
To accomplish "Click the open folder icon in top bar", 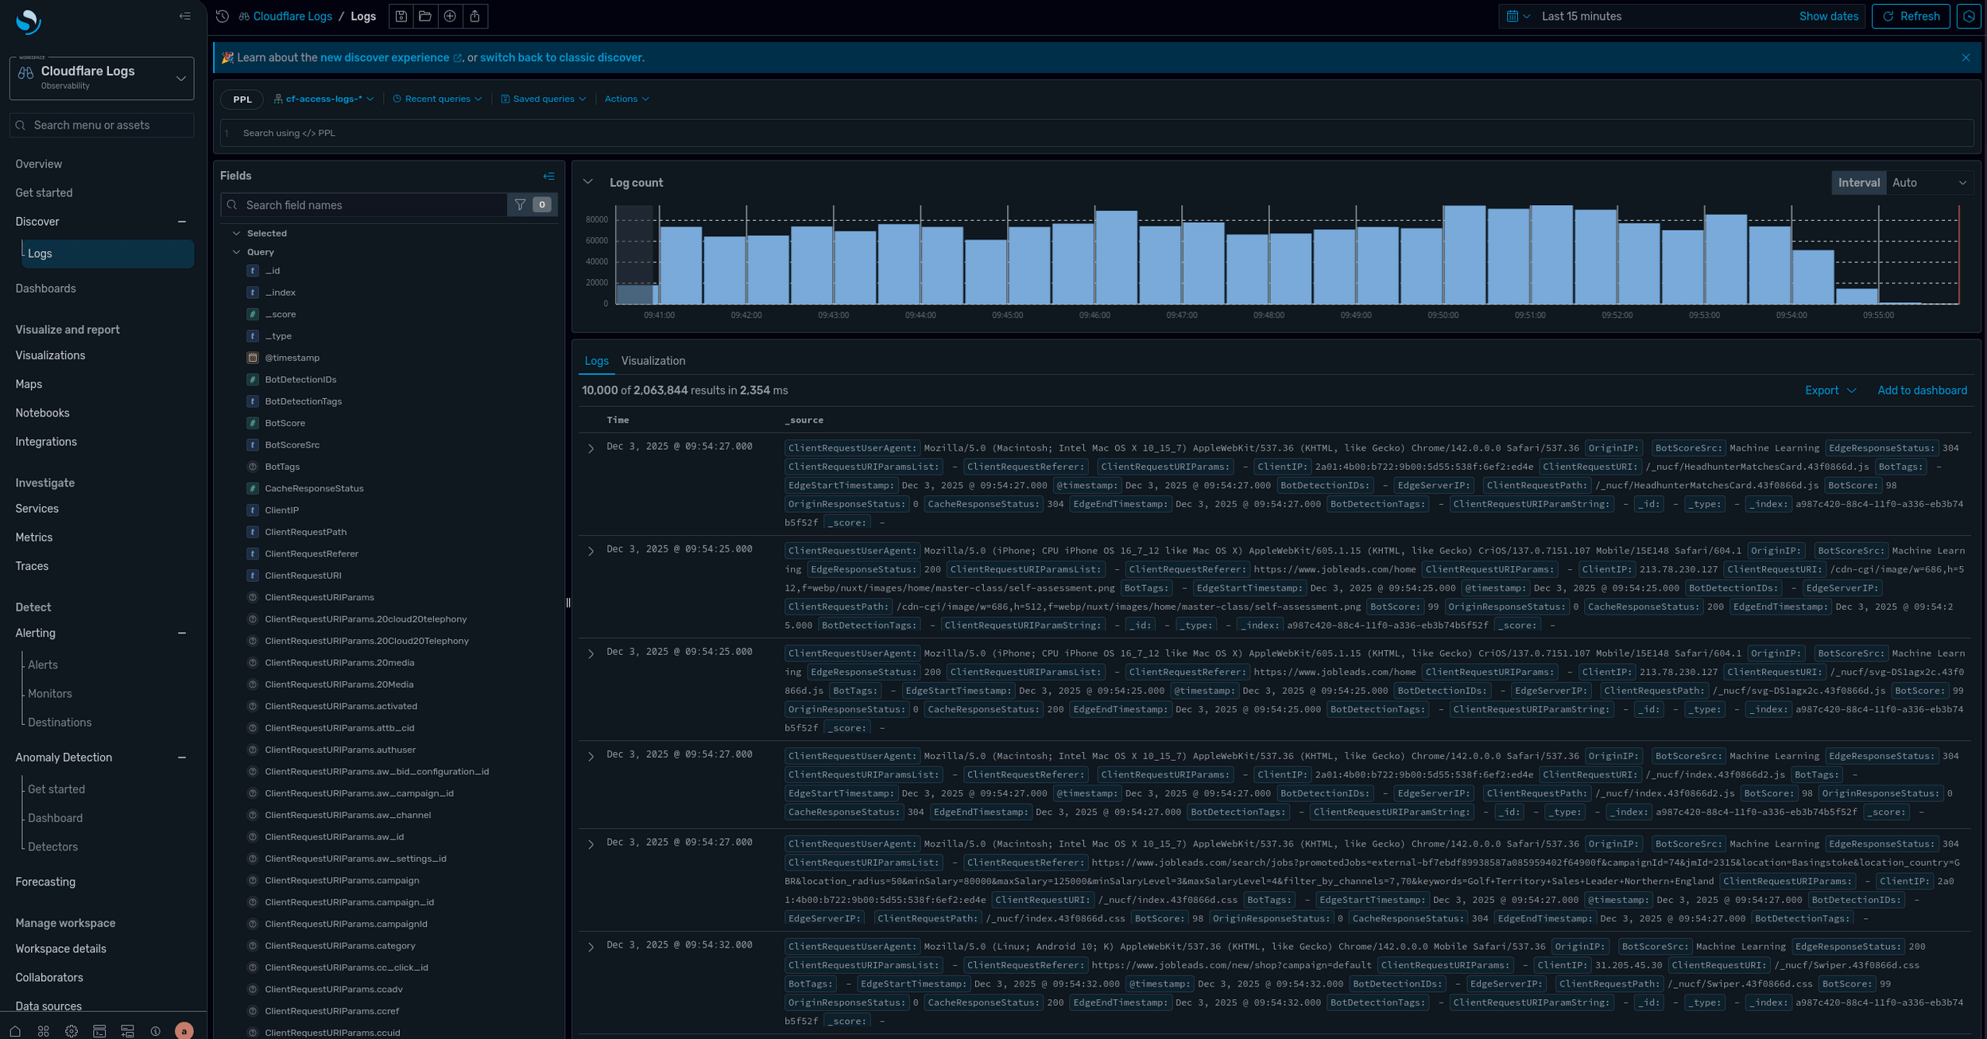I will coord(425,16).
